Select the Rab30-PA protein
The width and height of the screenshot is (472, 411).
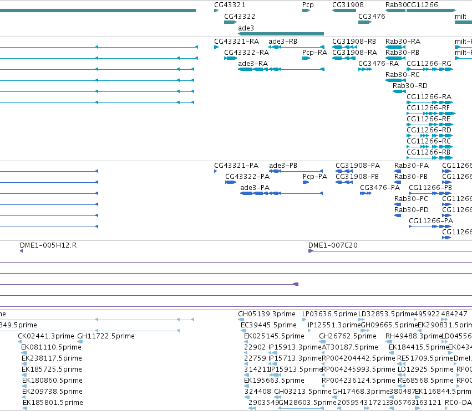[x=398, y=171]
